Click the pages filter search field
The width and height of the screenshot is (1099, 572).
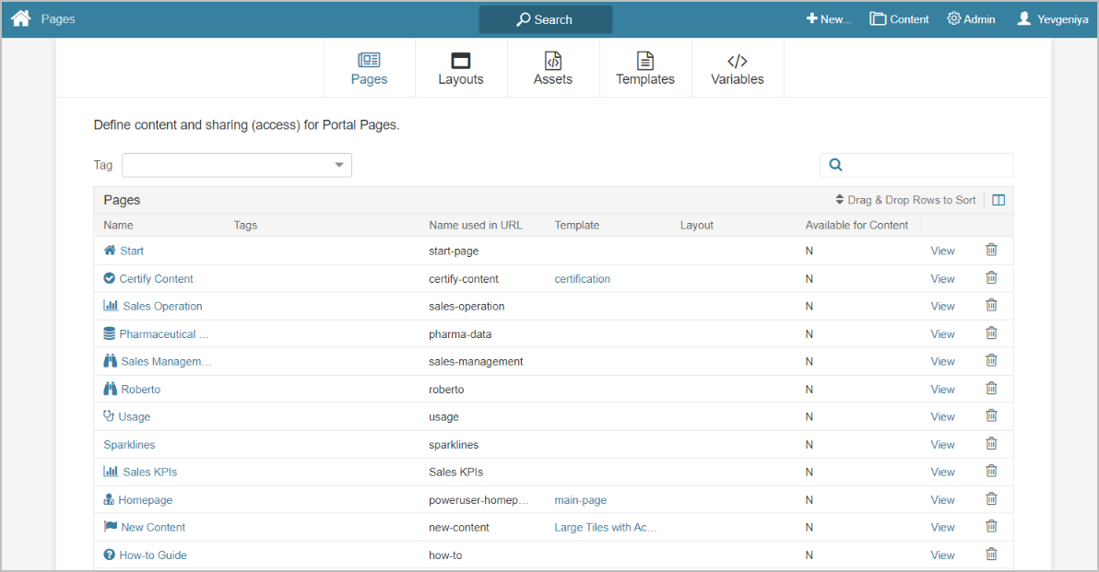(x=927, y=165)
